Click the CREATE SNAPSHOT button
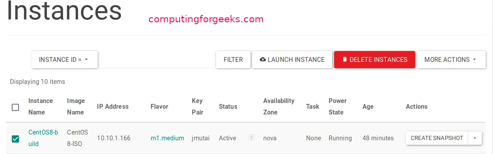This screenshot has width=493, height=154. pyautogui.click(x=437, y=138)
